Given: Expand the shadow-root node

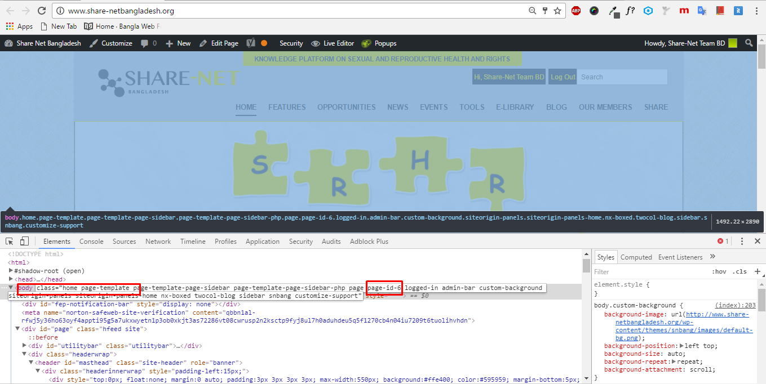Looking at the screenshot, I should coord(11,271).
